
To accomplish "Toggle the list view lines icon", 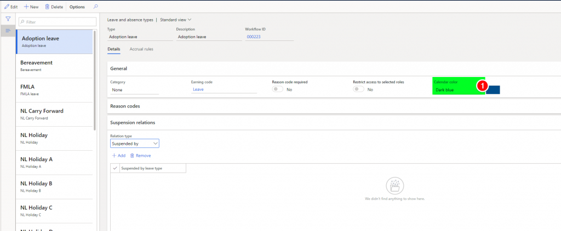I will 8,31.
